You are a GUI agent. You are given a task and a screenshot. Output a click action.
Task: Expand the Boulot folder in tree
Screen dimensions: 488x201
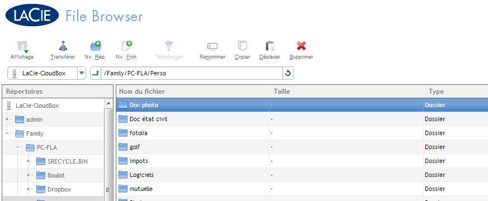29,175
